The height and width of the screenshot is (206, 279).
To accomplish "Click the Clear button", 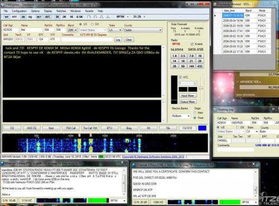I will pos(128,40).
